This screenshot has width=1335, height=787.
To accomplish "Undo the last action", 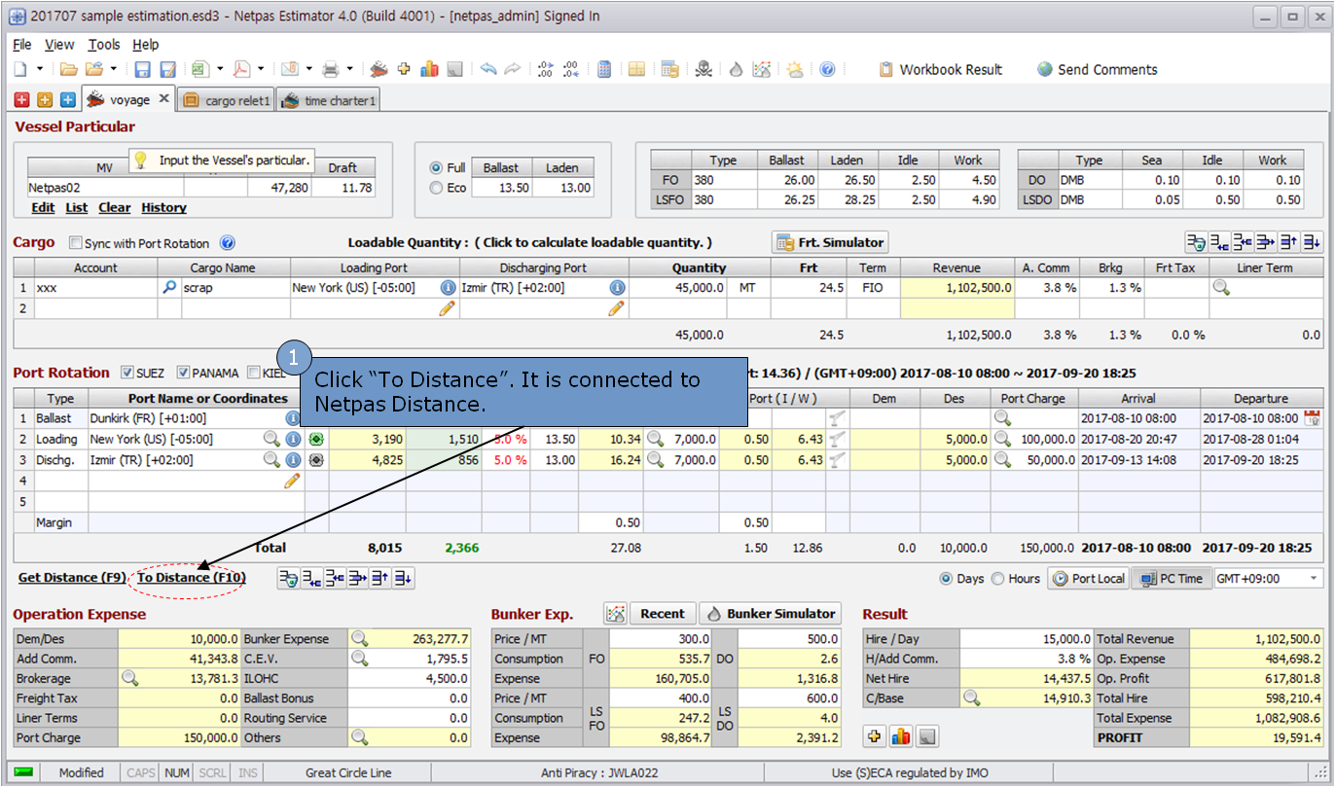I will [x=487, y=69].
